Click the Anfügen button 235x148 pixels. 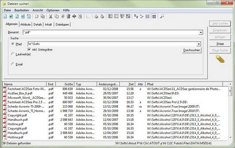point(220,37)
